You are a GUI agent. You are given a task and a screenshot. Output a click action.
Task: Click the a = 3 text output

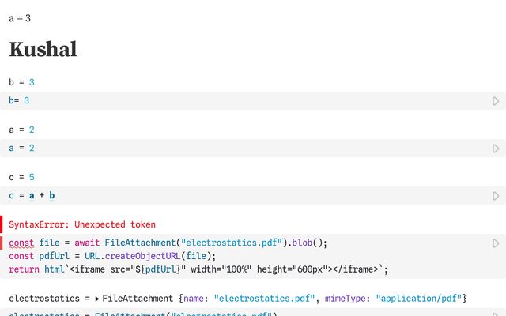tap(20, 18)
